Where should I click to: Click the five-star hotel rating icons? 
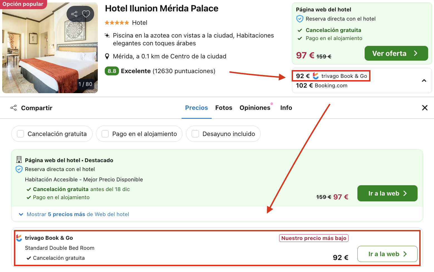(117, 23)
